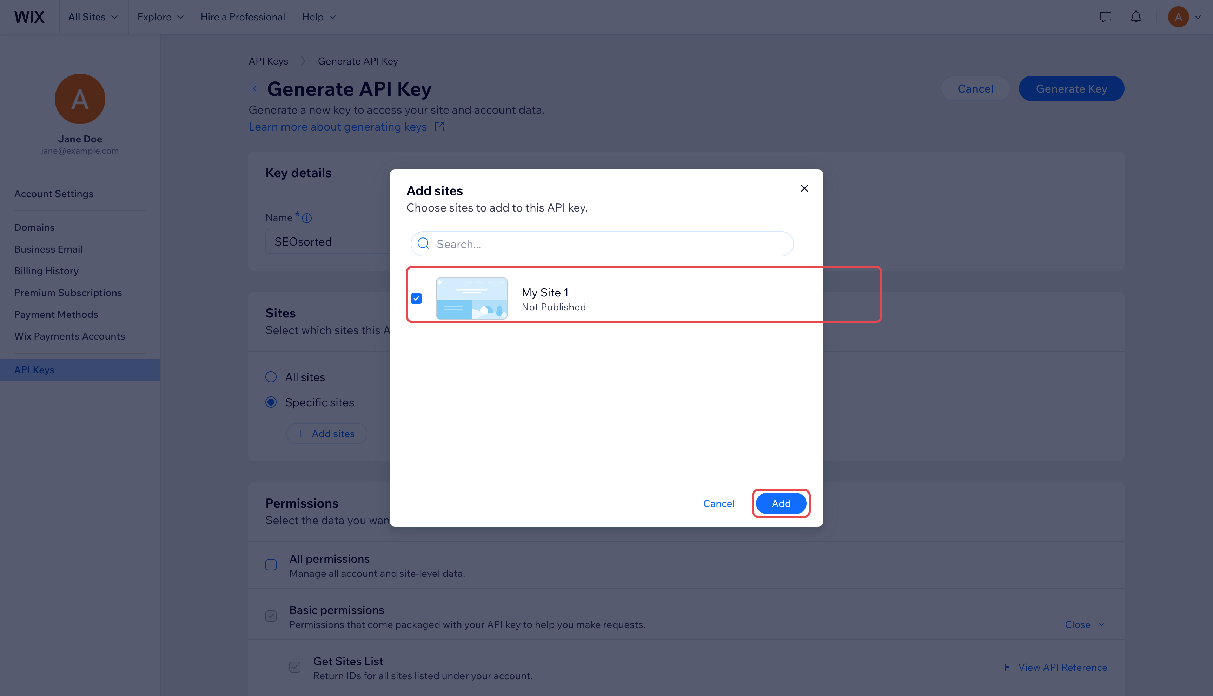The image size is (1213, 696).
Task: Click the Jane Doe profile avatar
Action: (x=80, y=99)
